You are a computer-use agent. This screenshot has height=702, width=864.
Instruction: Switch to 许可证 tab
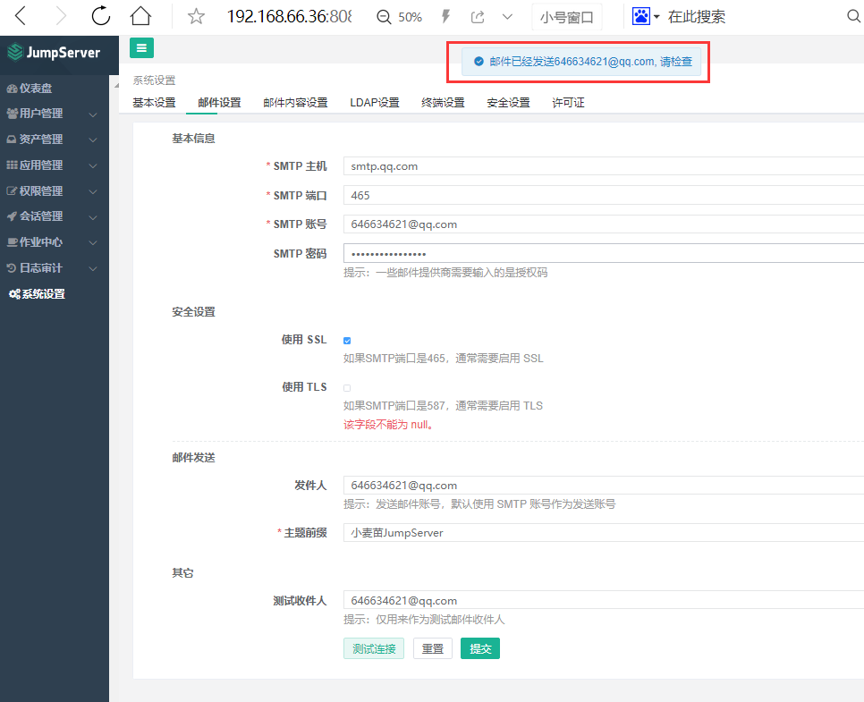[568, 103]
